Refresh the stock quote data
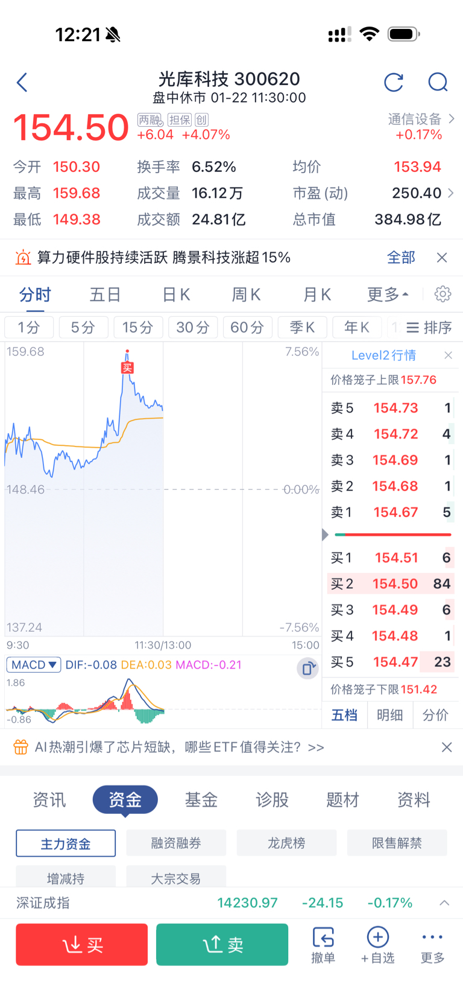 click(x=393, y=82)
